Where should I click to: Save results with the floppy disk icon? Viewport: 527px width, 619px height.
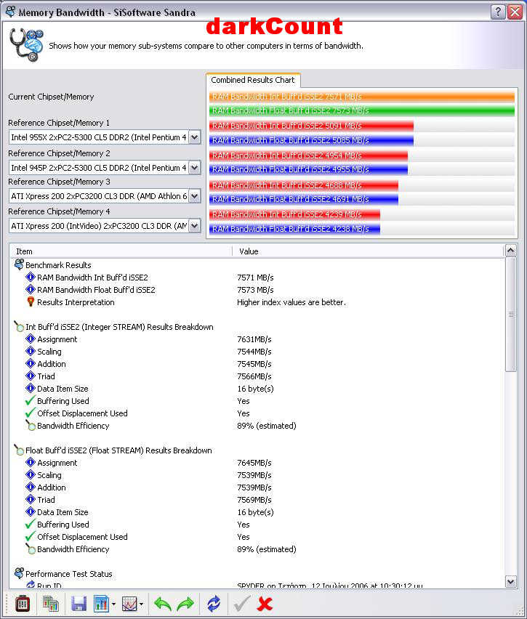pos(79,604)
